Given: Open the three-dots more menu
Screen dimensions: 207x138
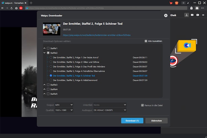Looking at the screenshot, I should [203, 8].
